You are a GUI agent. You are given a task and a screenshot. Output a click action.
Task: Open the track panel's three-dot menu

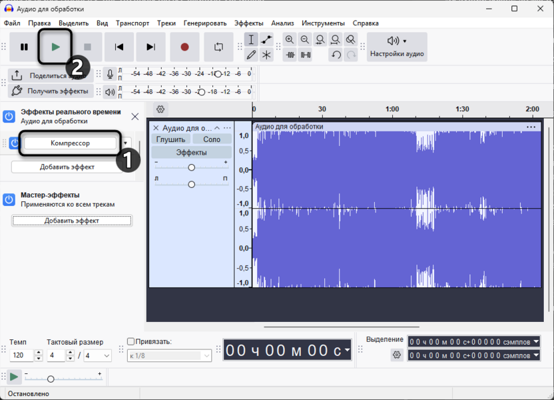tap(228, 128)
